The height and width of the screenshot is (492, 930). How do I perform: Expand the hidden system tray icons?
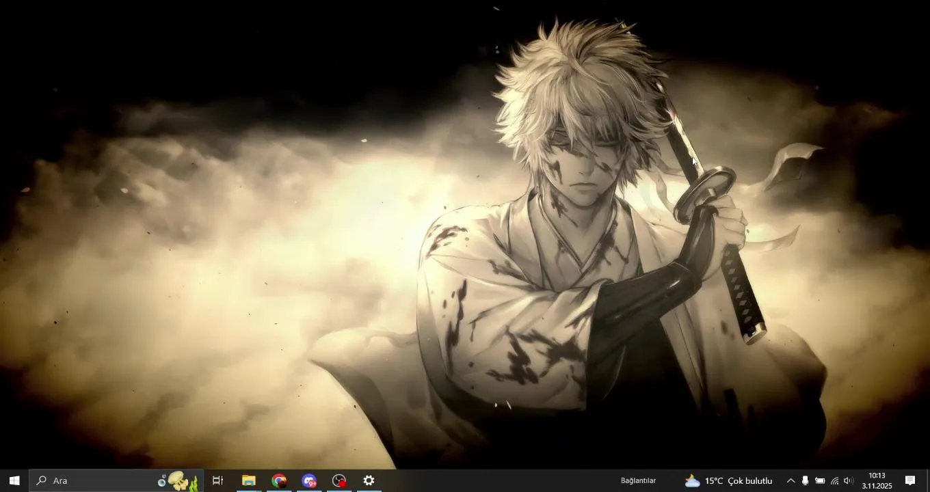click(x=790, y=480)
